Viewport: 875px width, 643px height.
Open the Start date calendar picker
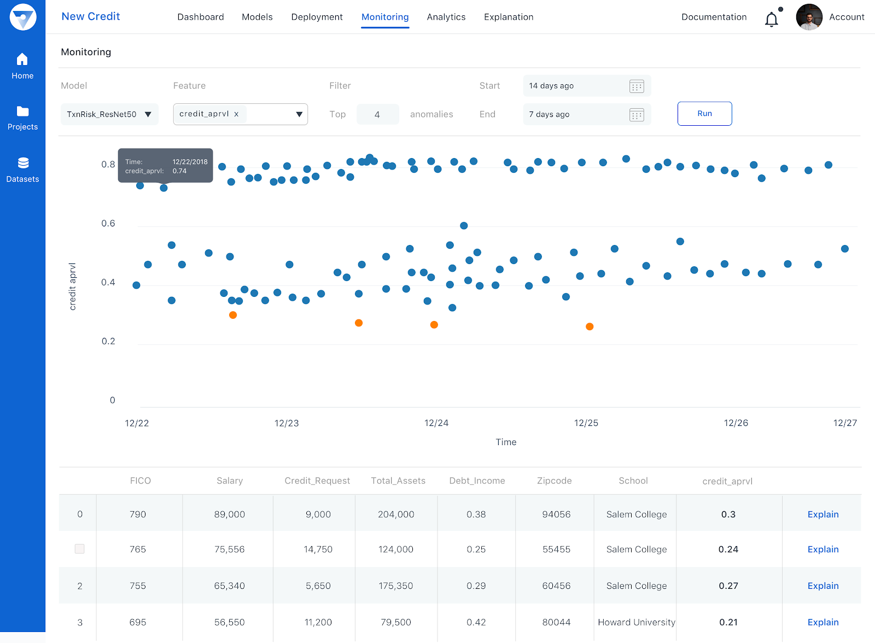637,86
